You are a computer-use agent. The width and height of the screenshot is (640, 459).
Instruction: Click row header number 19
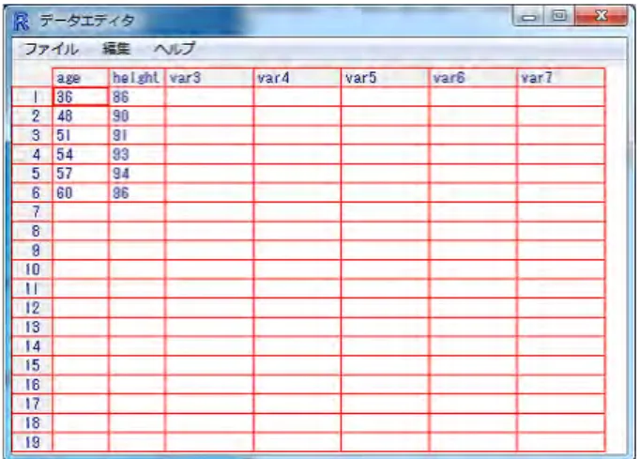pos(33,442)
